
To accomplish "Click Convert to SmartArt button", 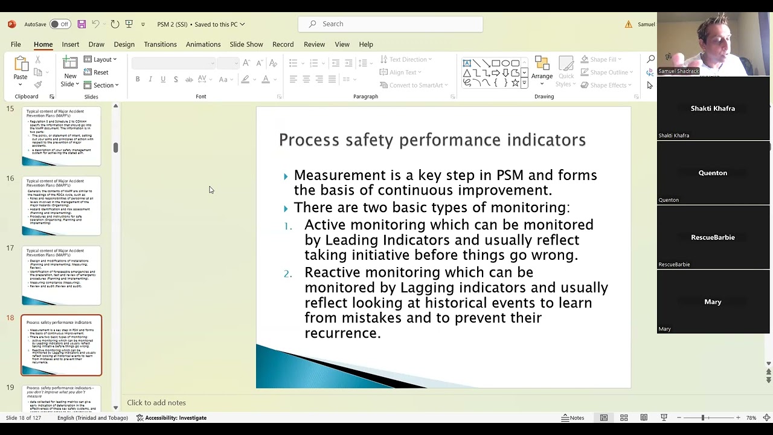I will click(414, 85).
